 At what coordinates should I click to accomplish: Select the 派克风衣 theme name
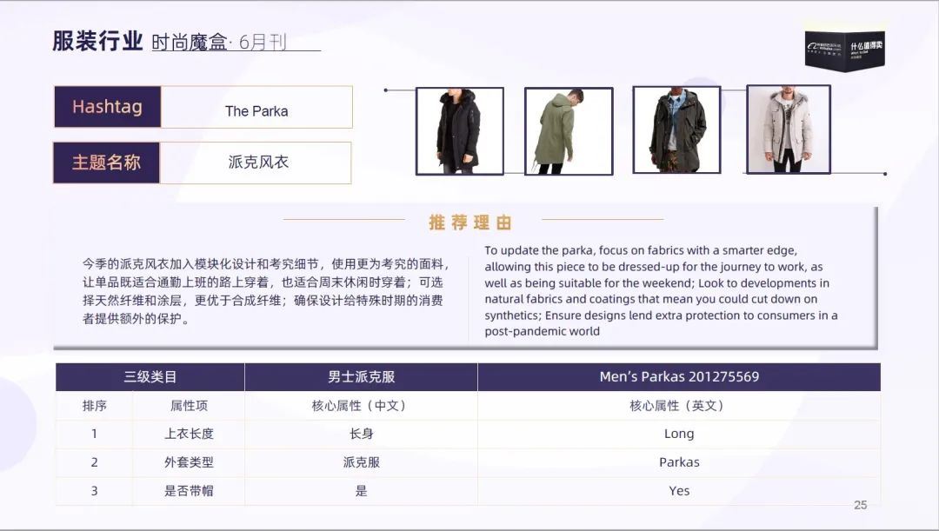[258, 163]
